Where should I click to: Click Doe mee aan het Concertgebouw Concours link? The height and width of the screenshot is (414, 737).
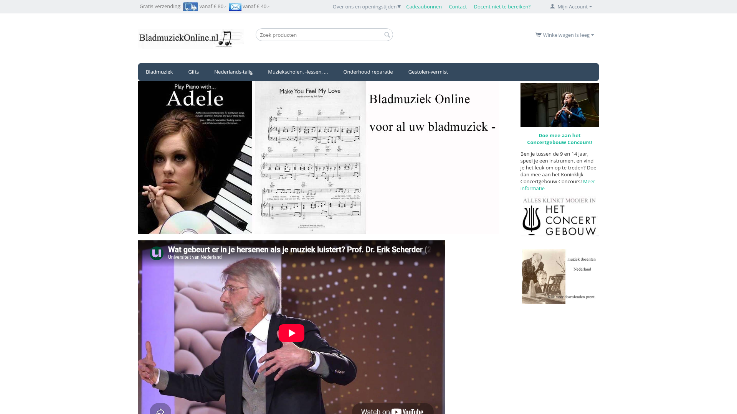pyautogui.click(x=560, y=139)
